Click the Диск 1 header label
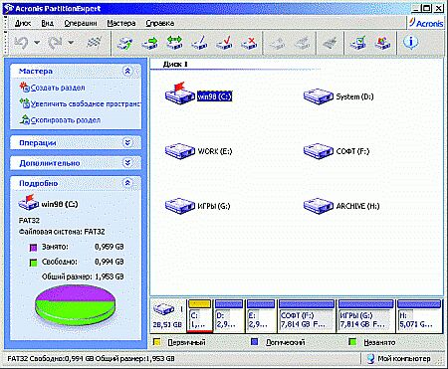Image resolution: width=448 pixels, height=369 pixels. 175,64
